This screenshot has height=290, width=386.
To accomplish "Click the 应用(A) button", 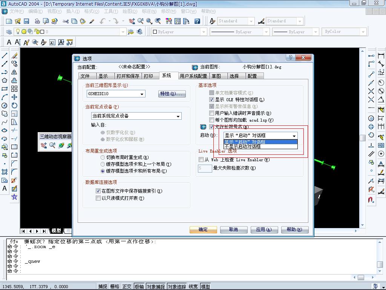I will [264, 230].
